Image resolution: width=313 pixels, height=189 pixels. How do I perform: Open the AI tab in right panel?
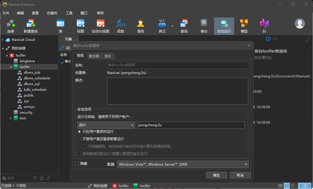pos(275,39)
